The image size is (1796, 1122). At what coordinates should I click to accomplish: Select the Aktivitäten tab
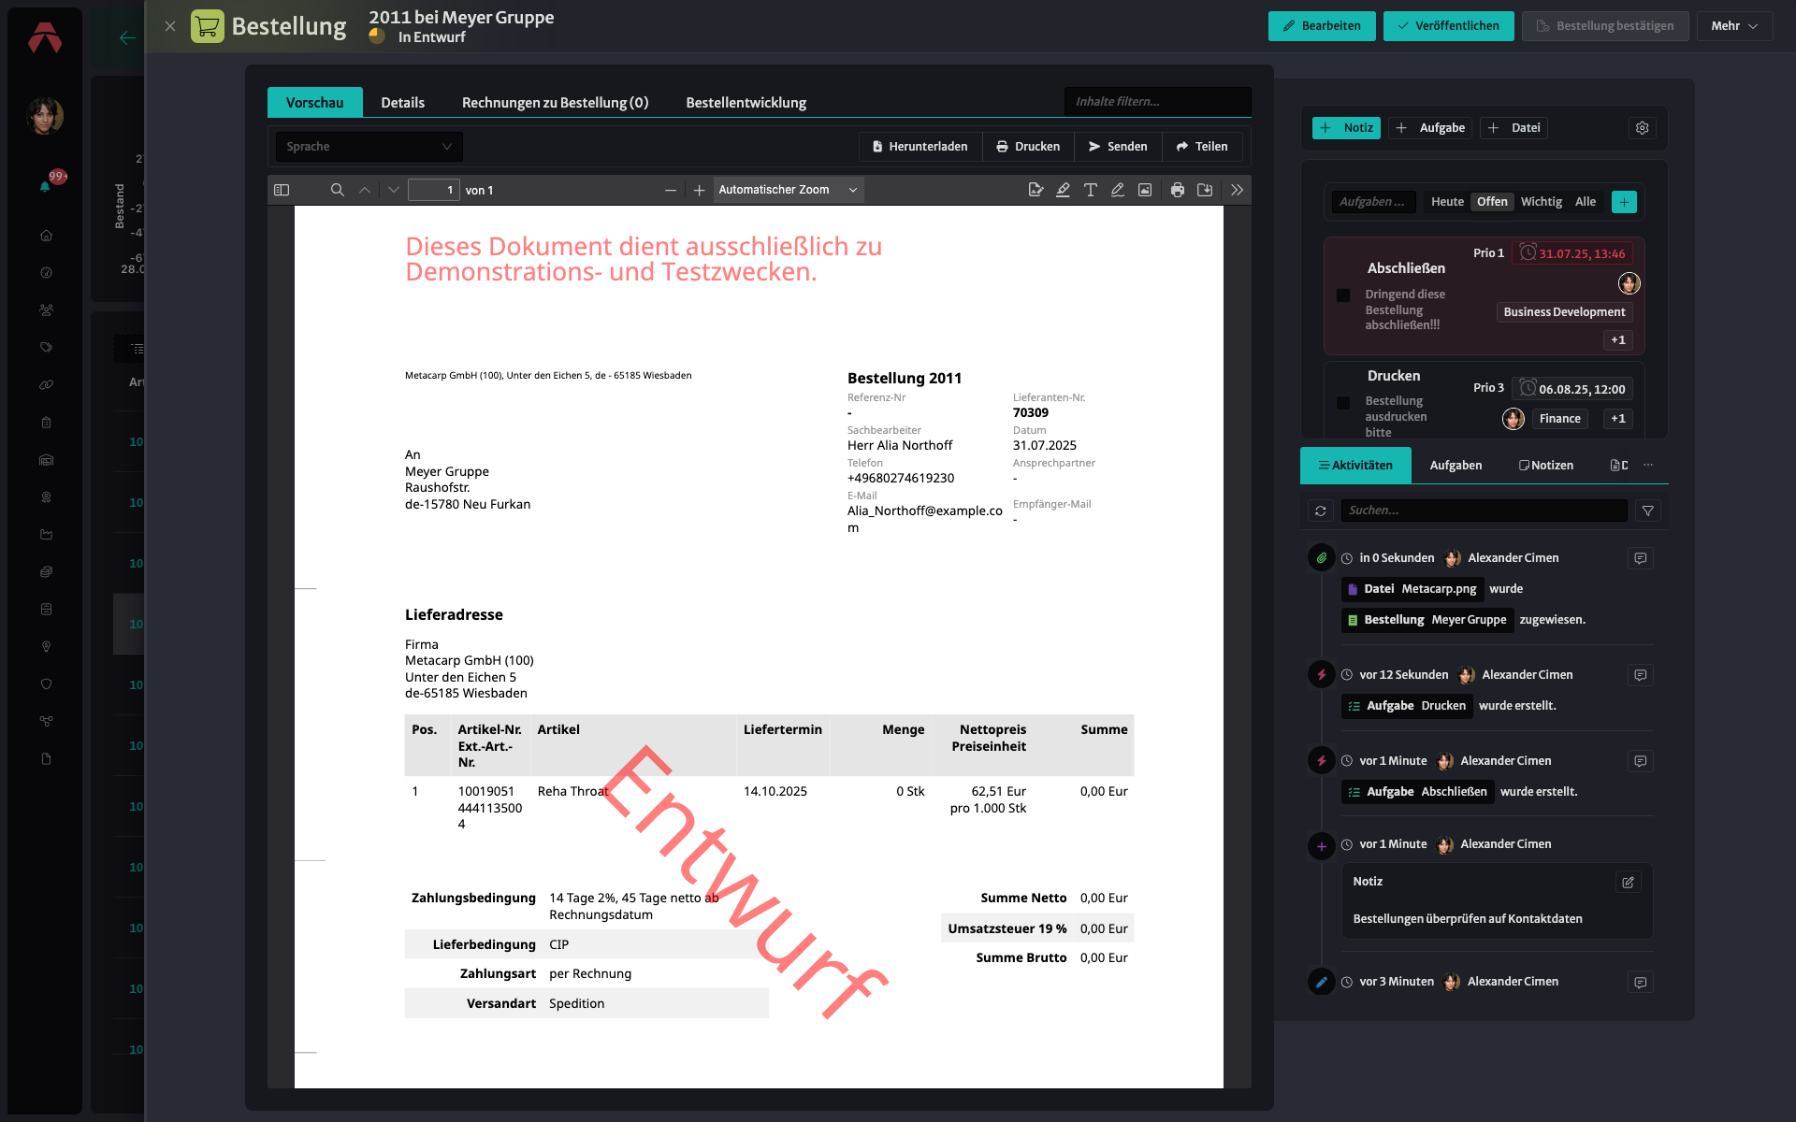[x=1355, y=466]
